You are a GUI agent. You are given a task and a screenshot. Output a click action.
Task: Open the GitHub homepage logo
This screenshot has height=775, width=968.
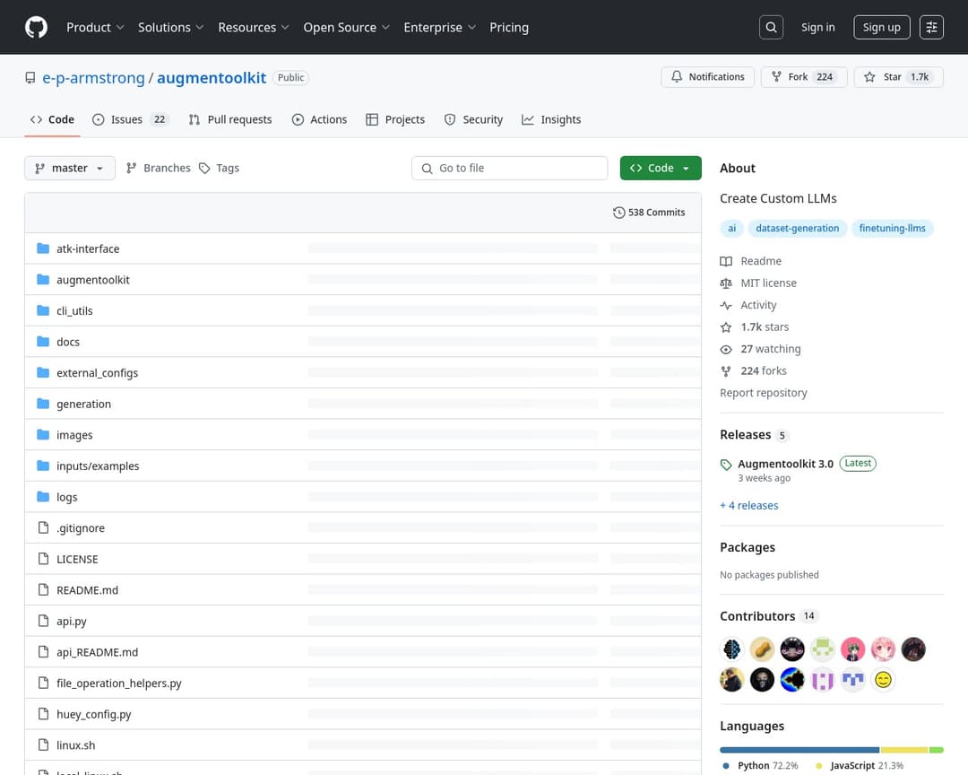click(x=36, y=27)
